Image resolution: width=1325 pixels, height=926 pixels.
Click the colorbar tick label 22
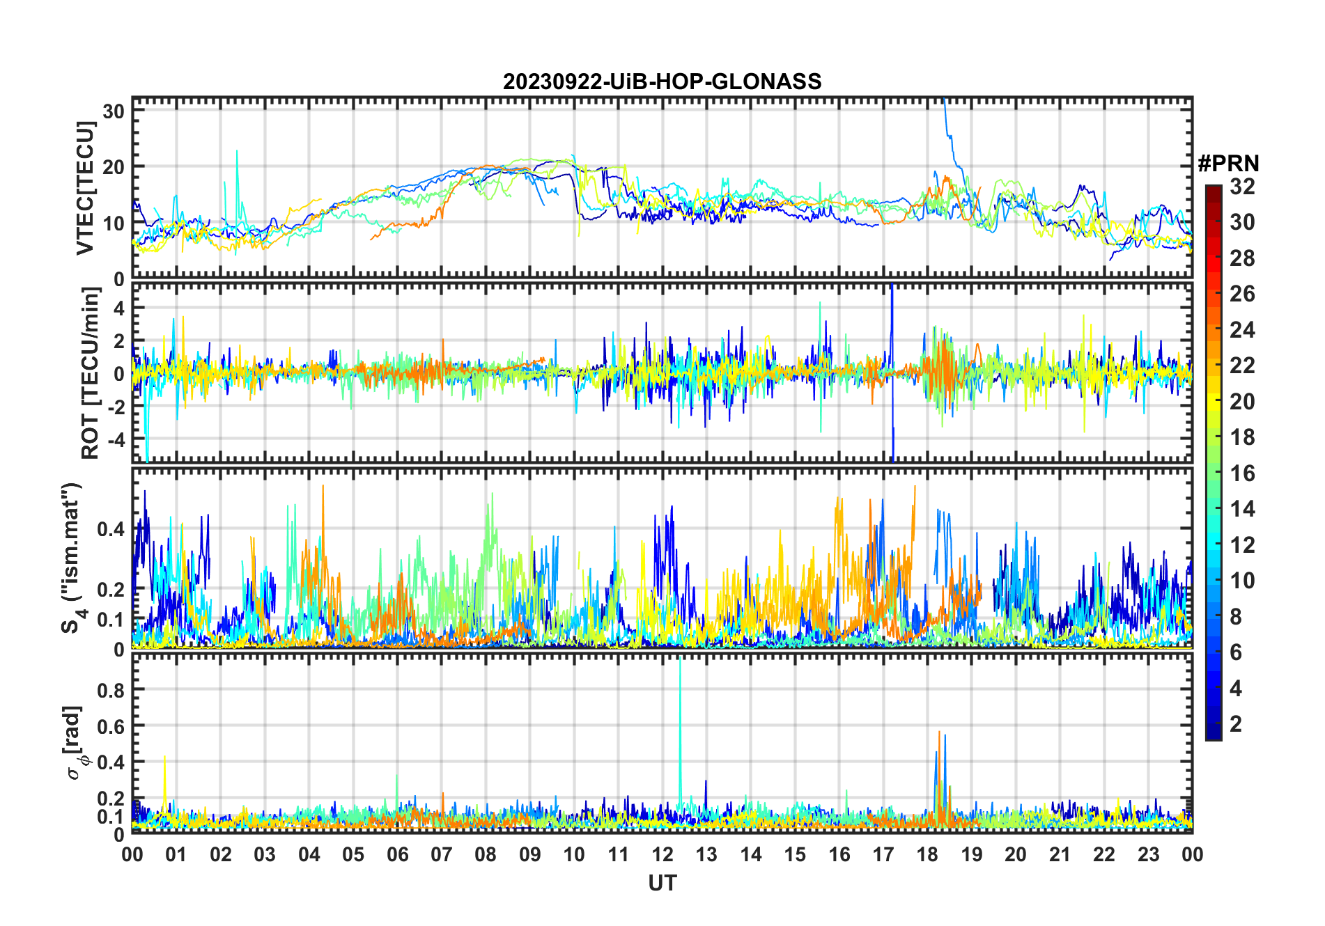(1242, 366)
